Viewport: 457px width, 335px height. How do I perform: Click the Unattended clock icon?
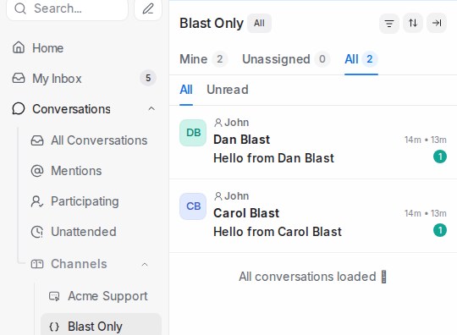[37, 232]
